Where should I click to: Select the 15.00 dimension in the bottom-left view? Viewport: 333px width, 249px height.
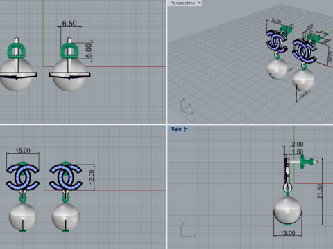(23, 151)
